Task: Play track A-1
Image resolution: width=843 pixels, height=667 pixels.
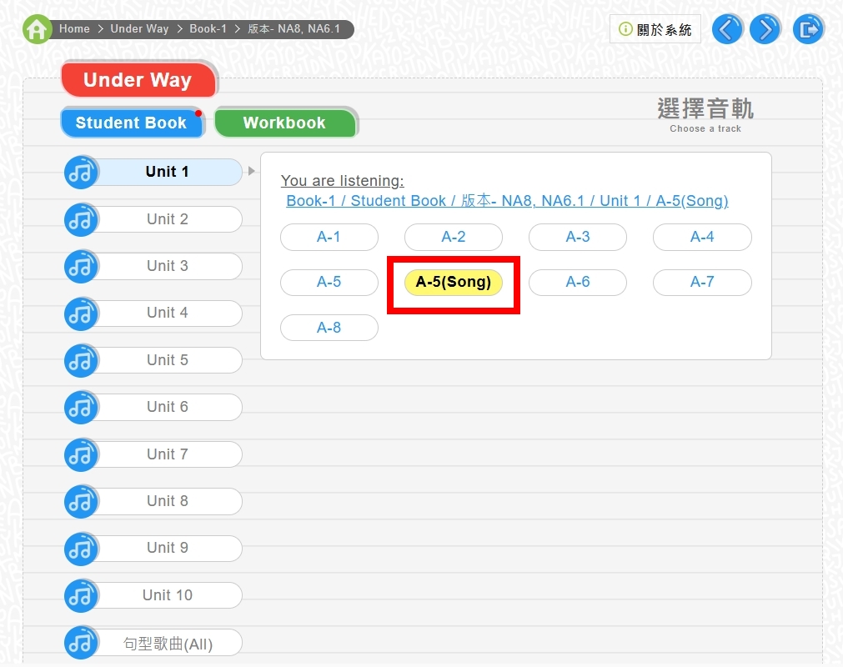Action: 329,237
